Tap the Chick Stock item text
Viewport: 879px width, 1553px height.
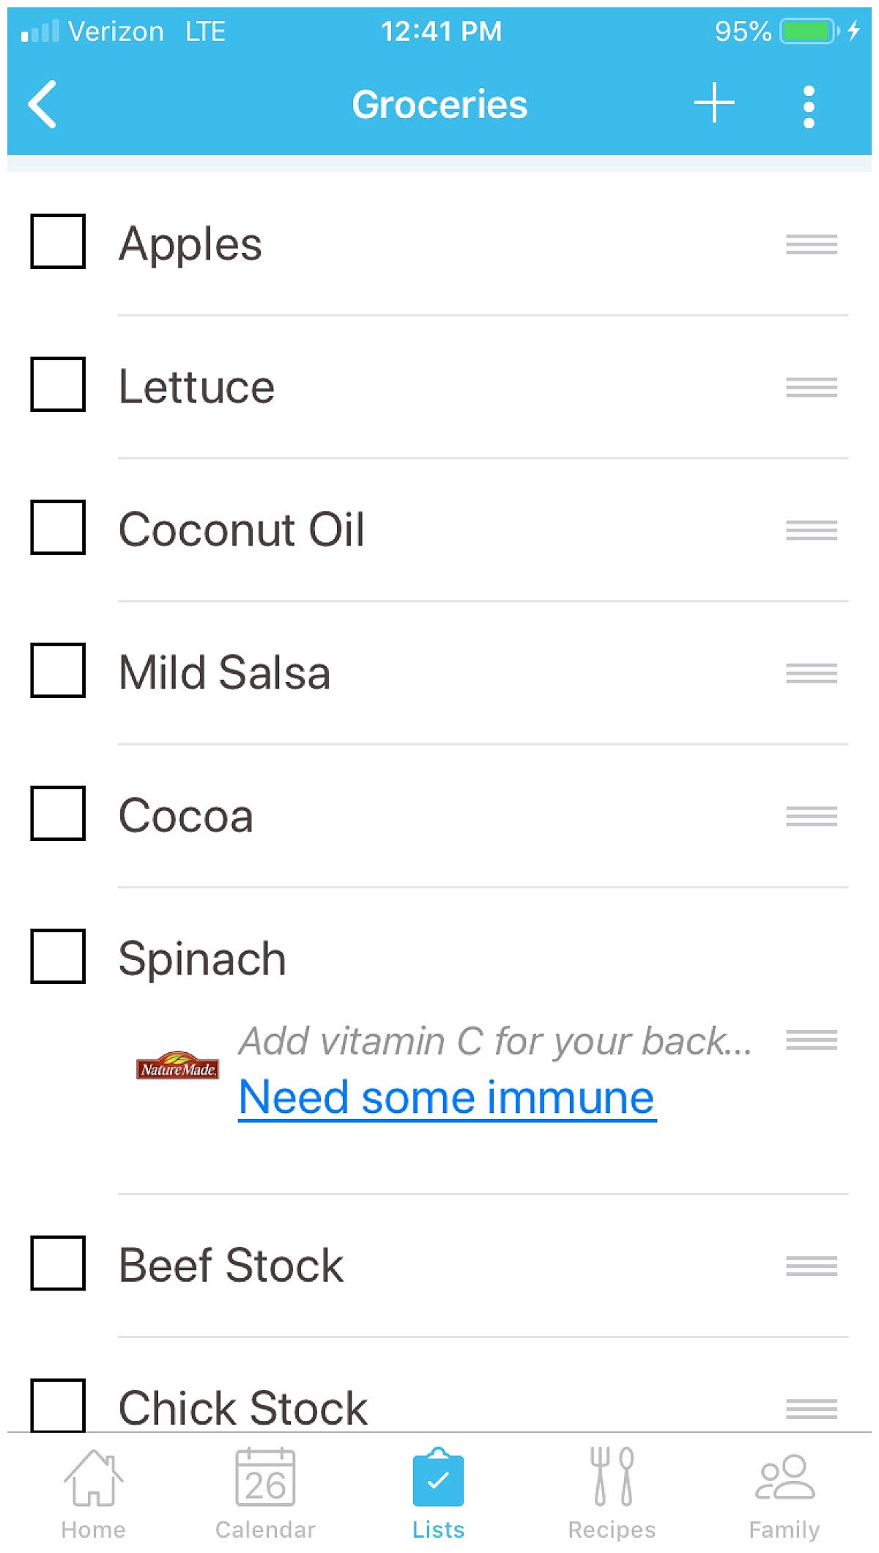[243, 1408]
